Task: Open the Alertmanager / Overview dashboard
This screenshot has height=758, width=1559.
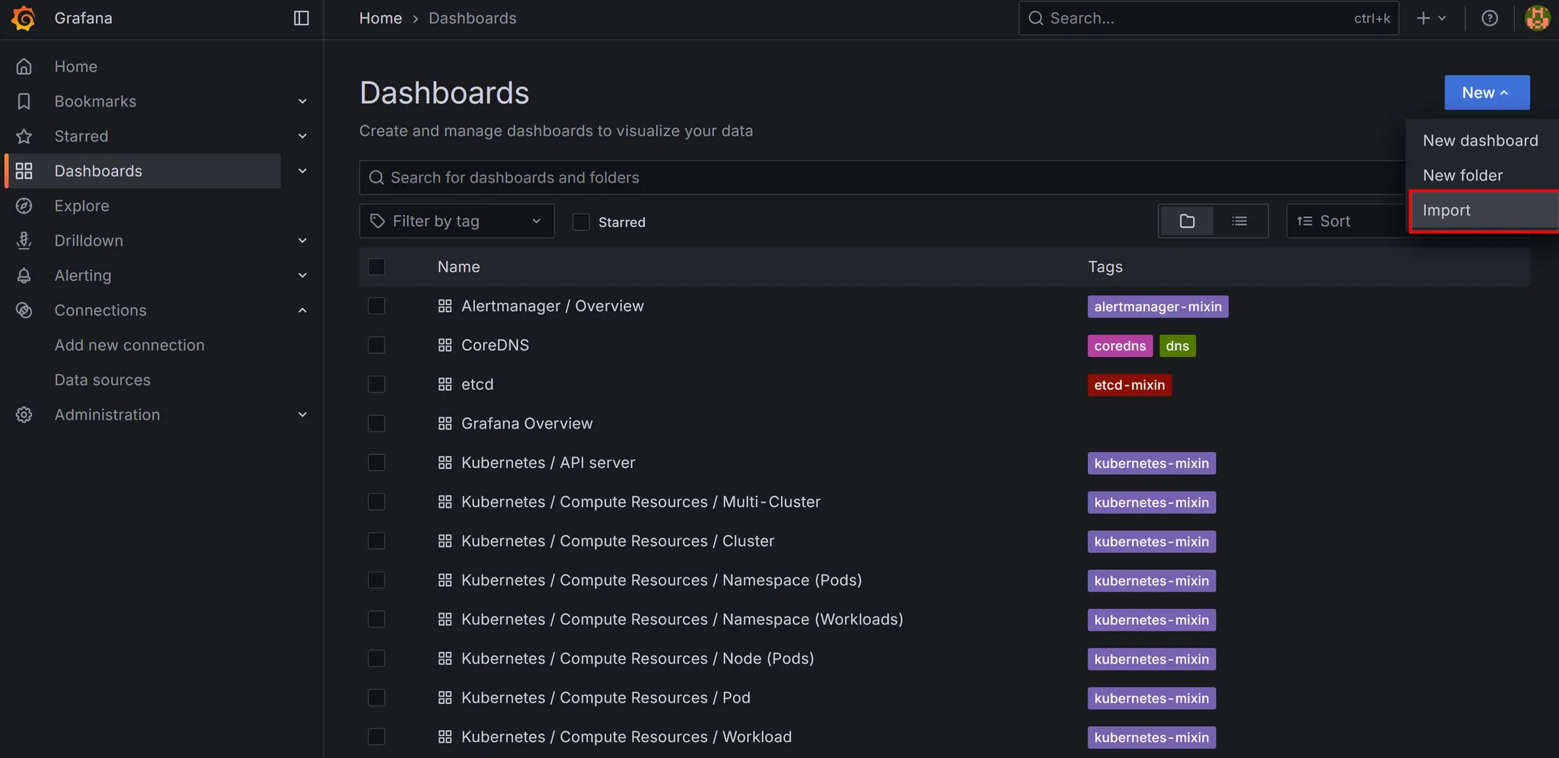Action: (552, 306)
